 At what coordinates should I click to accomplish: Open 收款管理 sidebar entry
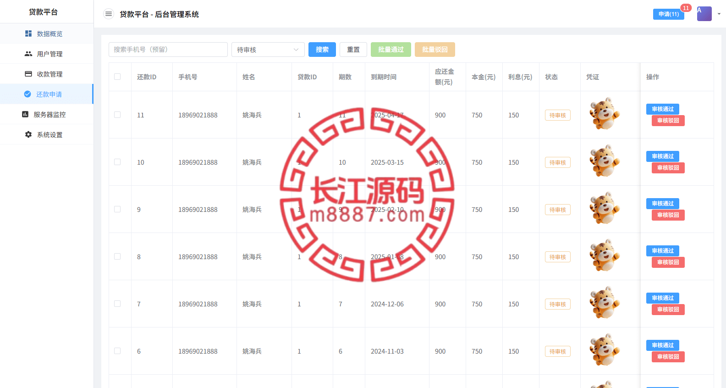click(x=47, y=74)
